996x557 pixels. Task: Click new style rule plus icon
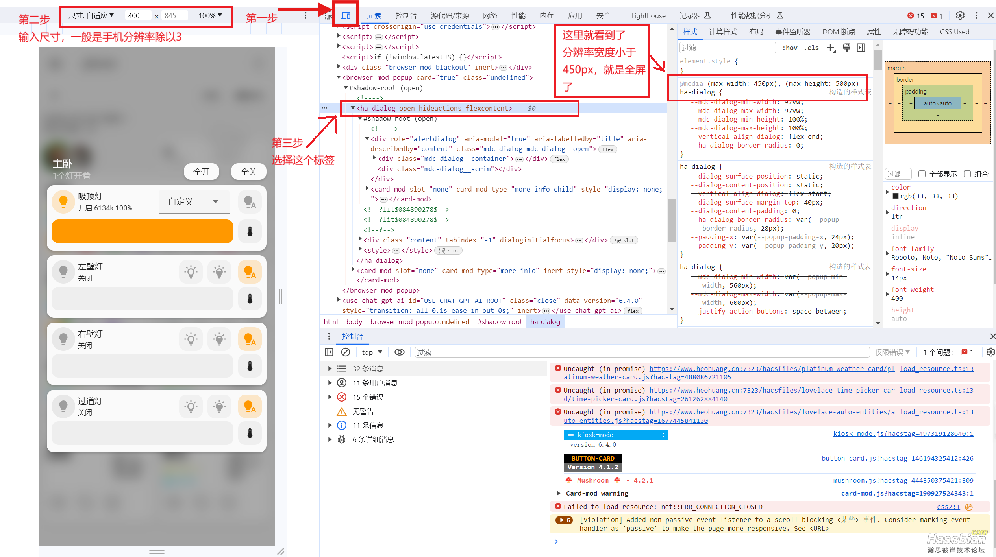tap(831, 48)
